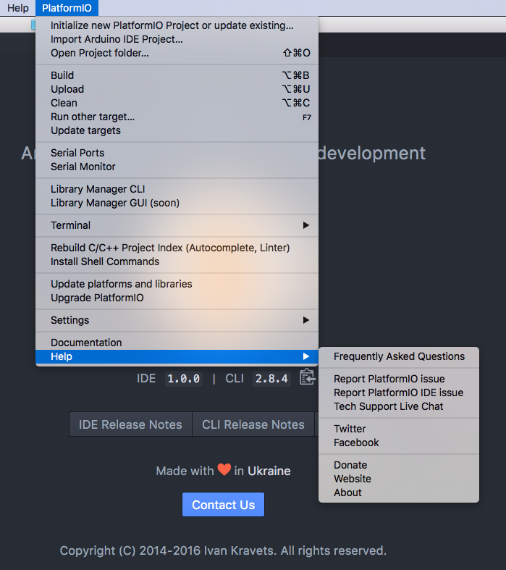Choose Rebuild C/C++ Project Index
The height and width of the screenshot is (570, 506).
pyautogui.click(x=177, y=248)
